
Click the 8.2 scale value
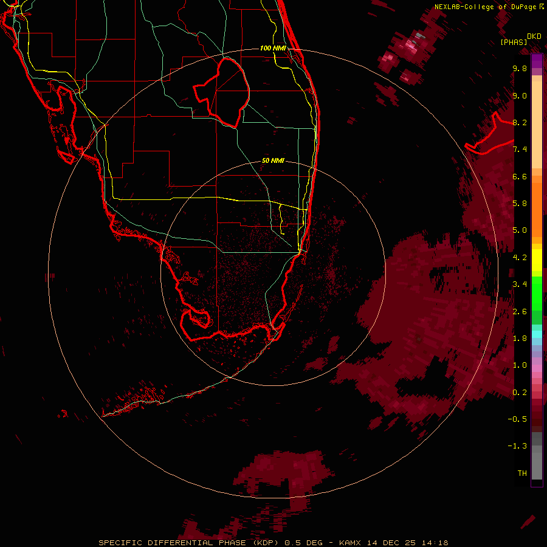520,123
